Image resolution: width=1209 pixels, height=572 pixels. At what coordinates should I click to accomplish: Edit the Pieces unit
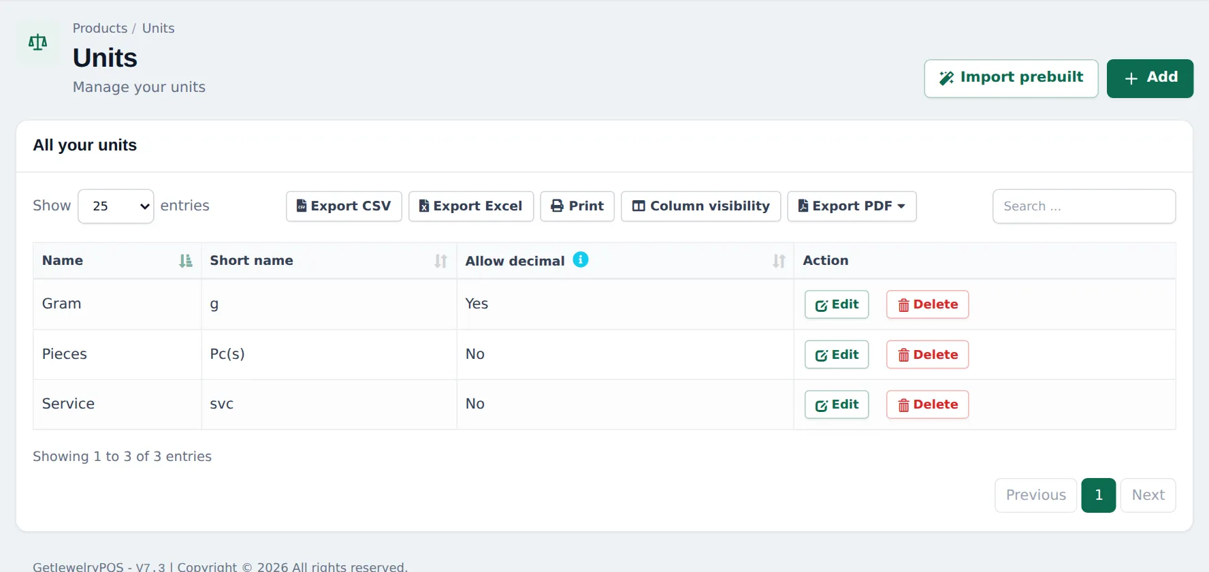tap(837, 355)
